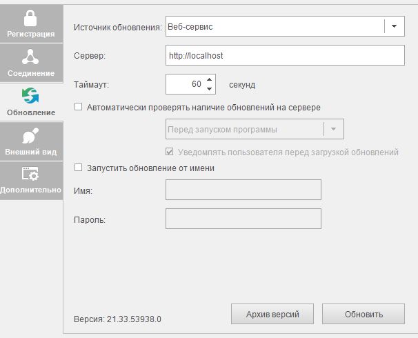This screenshot has width=418, height=338.
Task: Click the Веб-сервис combo box field
Action: (x=274, y=26)
